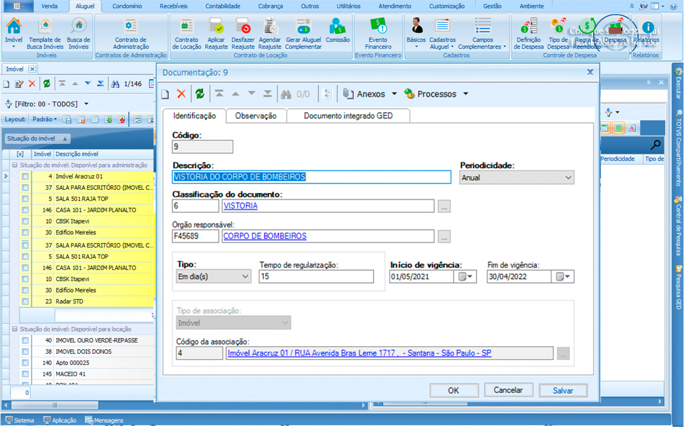
Task: Click the CORPO DE BOMBEIROS link
Action: 265,236
